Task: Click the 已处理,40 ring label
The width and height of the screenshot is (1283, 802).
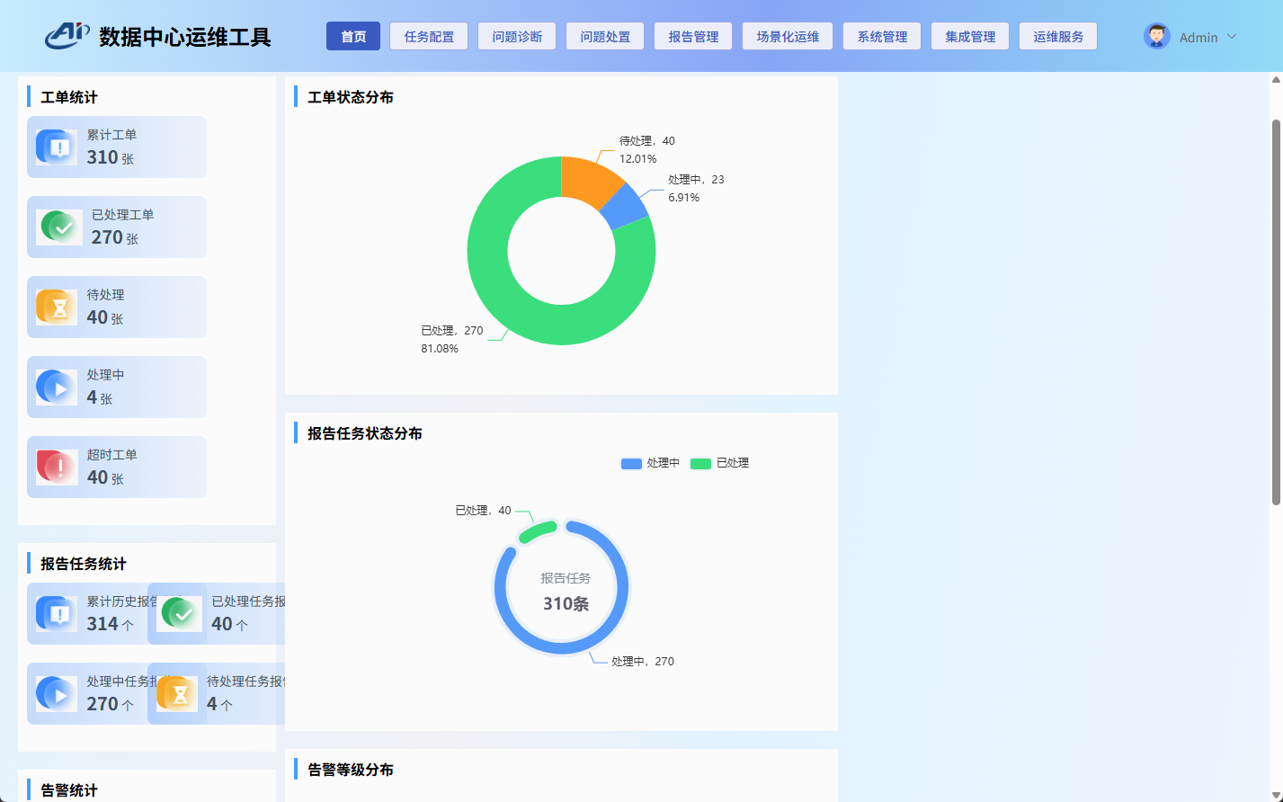Action: pyautogui.click(x=483, y=511)
